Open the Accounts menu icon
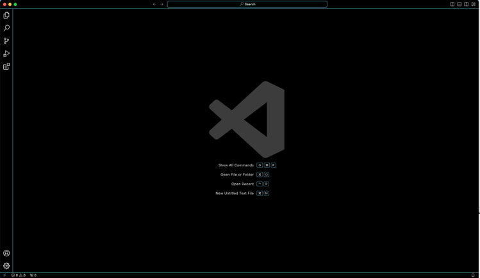480x278 pixels. point(6,253)
